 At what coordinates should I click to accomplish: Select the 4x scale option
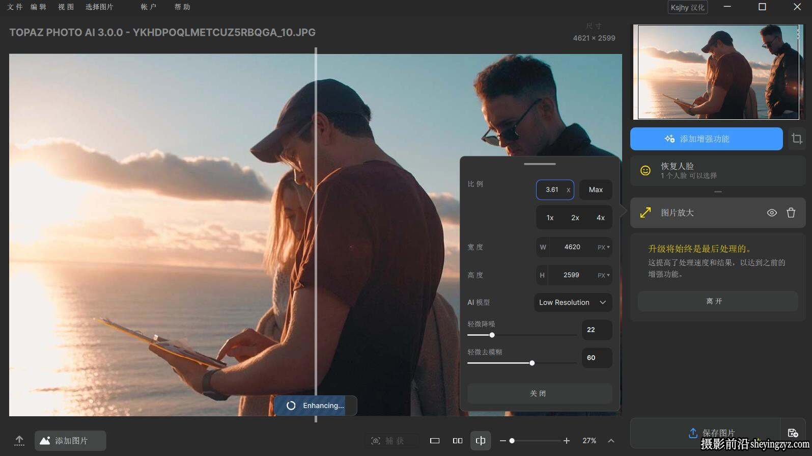[x=601, y=218]
